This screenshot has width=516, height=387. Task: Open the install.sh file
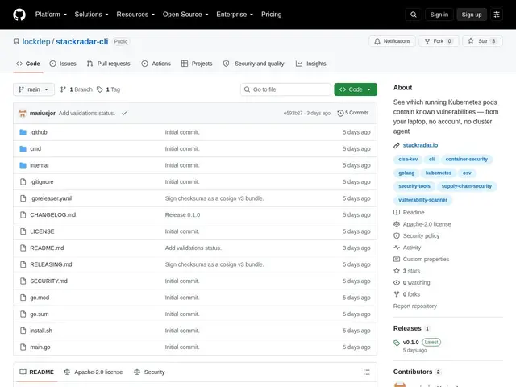(41, 331)
